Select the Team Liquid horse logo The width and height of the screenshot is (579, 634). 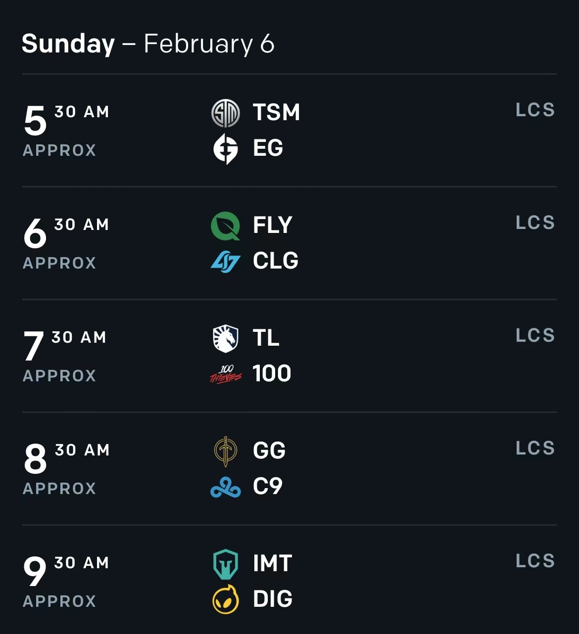[x=226, y=339]
